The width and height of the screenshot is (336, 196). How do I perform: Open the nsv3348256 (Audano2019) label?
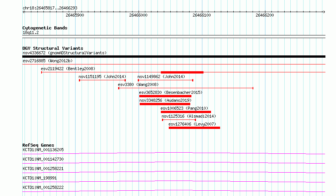pyautogui.click(x=165, y=100)
